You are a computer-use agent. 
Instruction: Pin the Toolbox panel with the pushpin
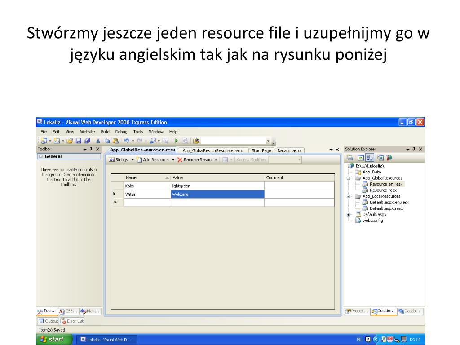click(x=91, y=149)
